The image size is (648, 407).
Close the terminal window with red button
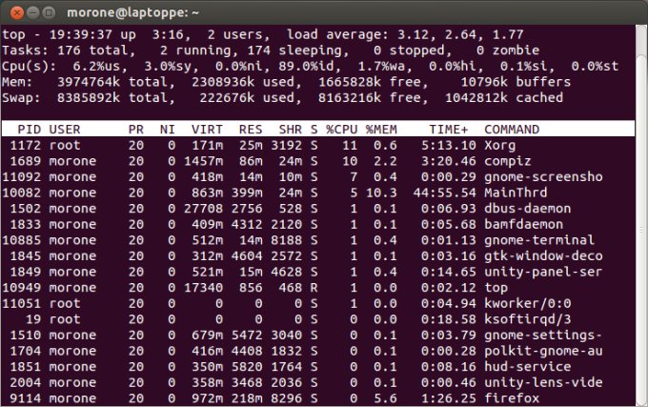17,12
